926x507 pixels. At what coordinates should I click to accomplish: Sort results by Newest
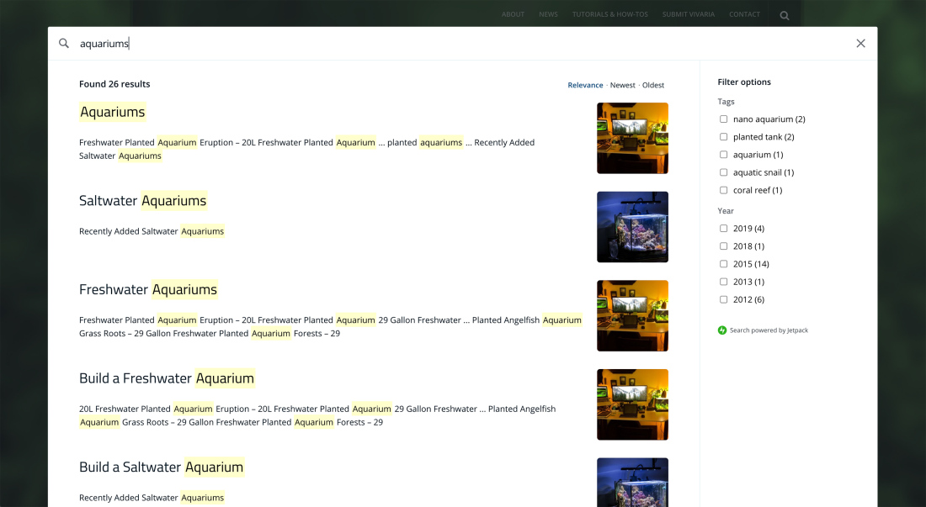[622, 85]
